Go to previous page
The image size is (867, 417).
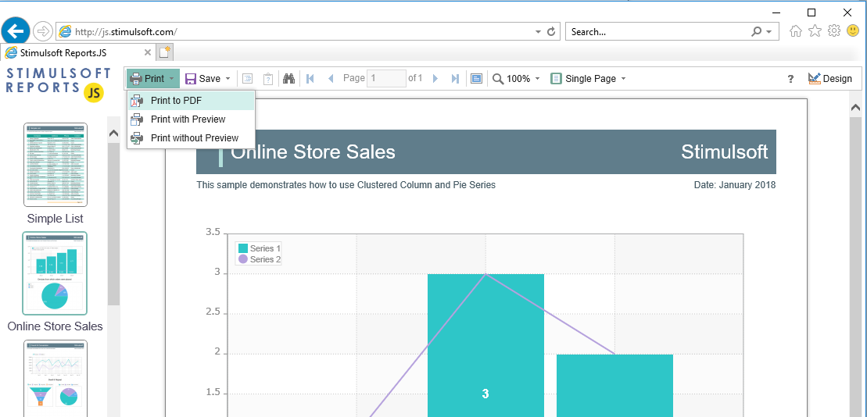point(331,79)
